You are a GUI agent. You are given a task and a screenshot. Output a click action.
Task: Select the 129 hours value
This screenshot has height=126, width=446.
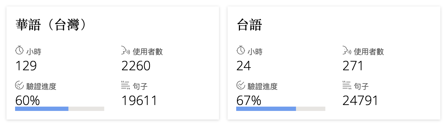pos(26,66)
